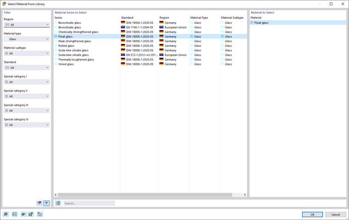Click the horizontal scrollbar under the series table

click(145, 195)
